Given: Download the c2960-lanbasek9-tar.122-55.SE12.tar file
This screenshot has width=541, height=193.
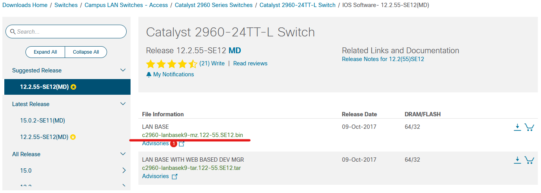Looking at the screenshot, I should [x=517, y=160].
